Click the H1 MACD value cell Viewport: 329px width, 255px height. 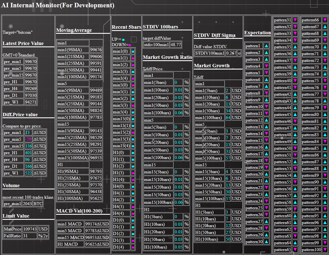click(97, 244)
